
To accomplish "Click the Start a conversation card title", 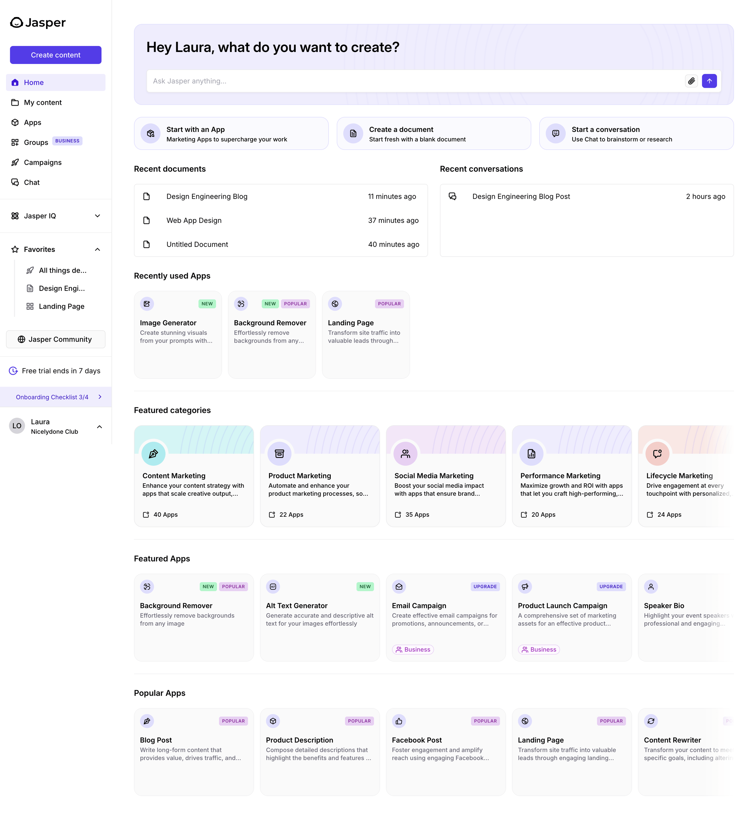I will tap(605, 130).
